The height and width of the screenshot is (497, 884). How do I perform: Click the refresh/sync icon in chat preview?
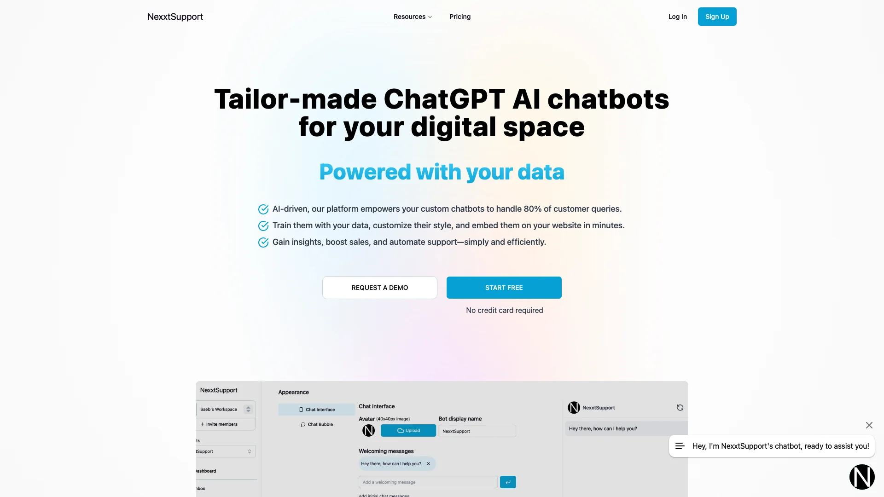(x=680, y=407)
